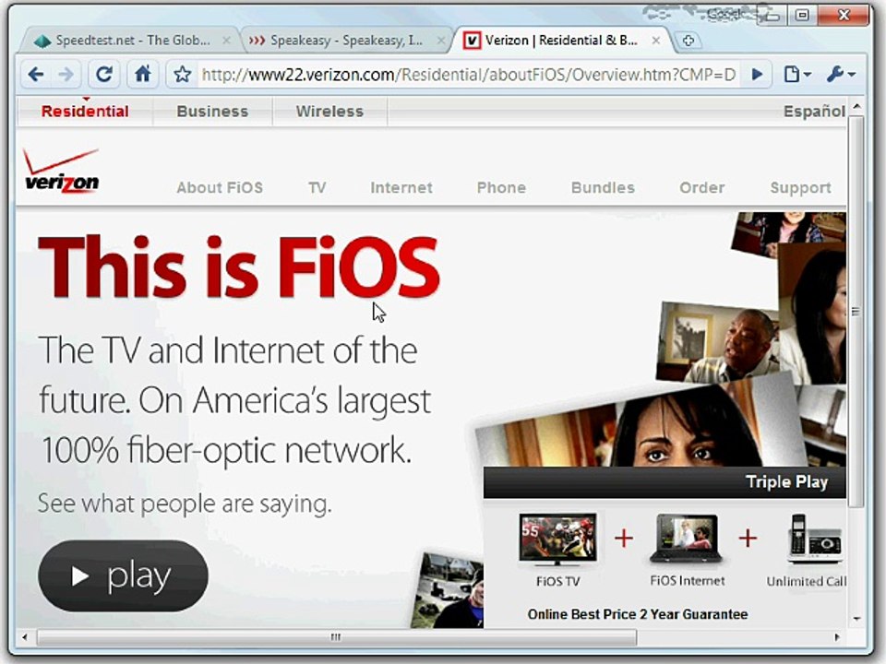Minimize the browser window
Screen dimensions: 886x664
click(772, 16)
